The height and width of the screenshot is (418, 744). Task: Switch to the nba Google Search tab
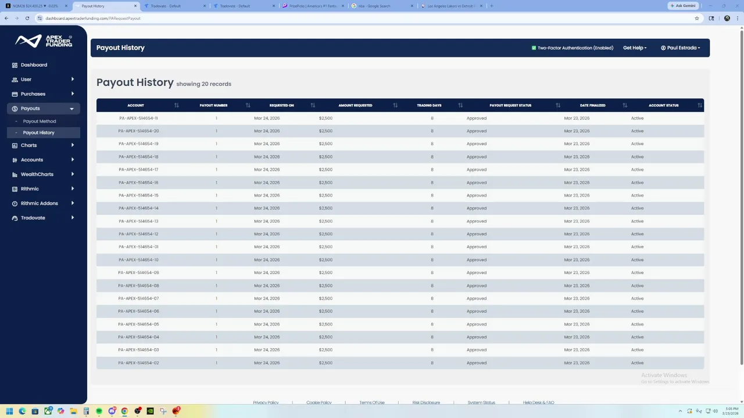click(381, 6)
